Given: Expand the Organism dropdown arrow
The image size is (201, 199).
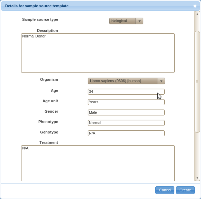Looking at the screenshot, I should 161,81.
